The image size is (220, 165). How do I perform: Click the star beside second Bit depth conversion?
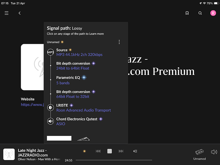93,92
